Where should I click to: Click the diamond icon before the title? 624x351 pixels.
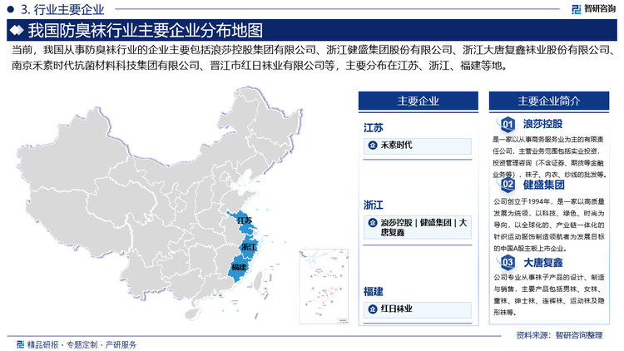pos(17,30)
